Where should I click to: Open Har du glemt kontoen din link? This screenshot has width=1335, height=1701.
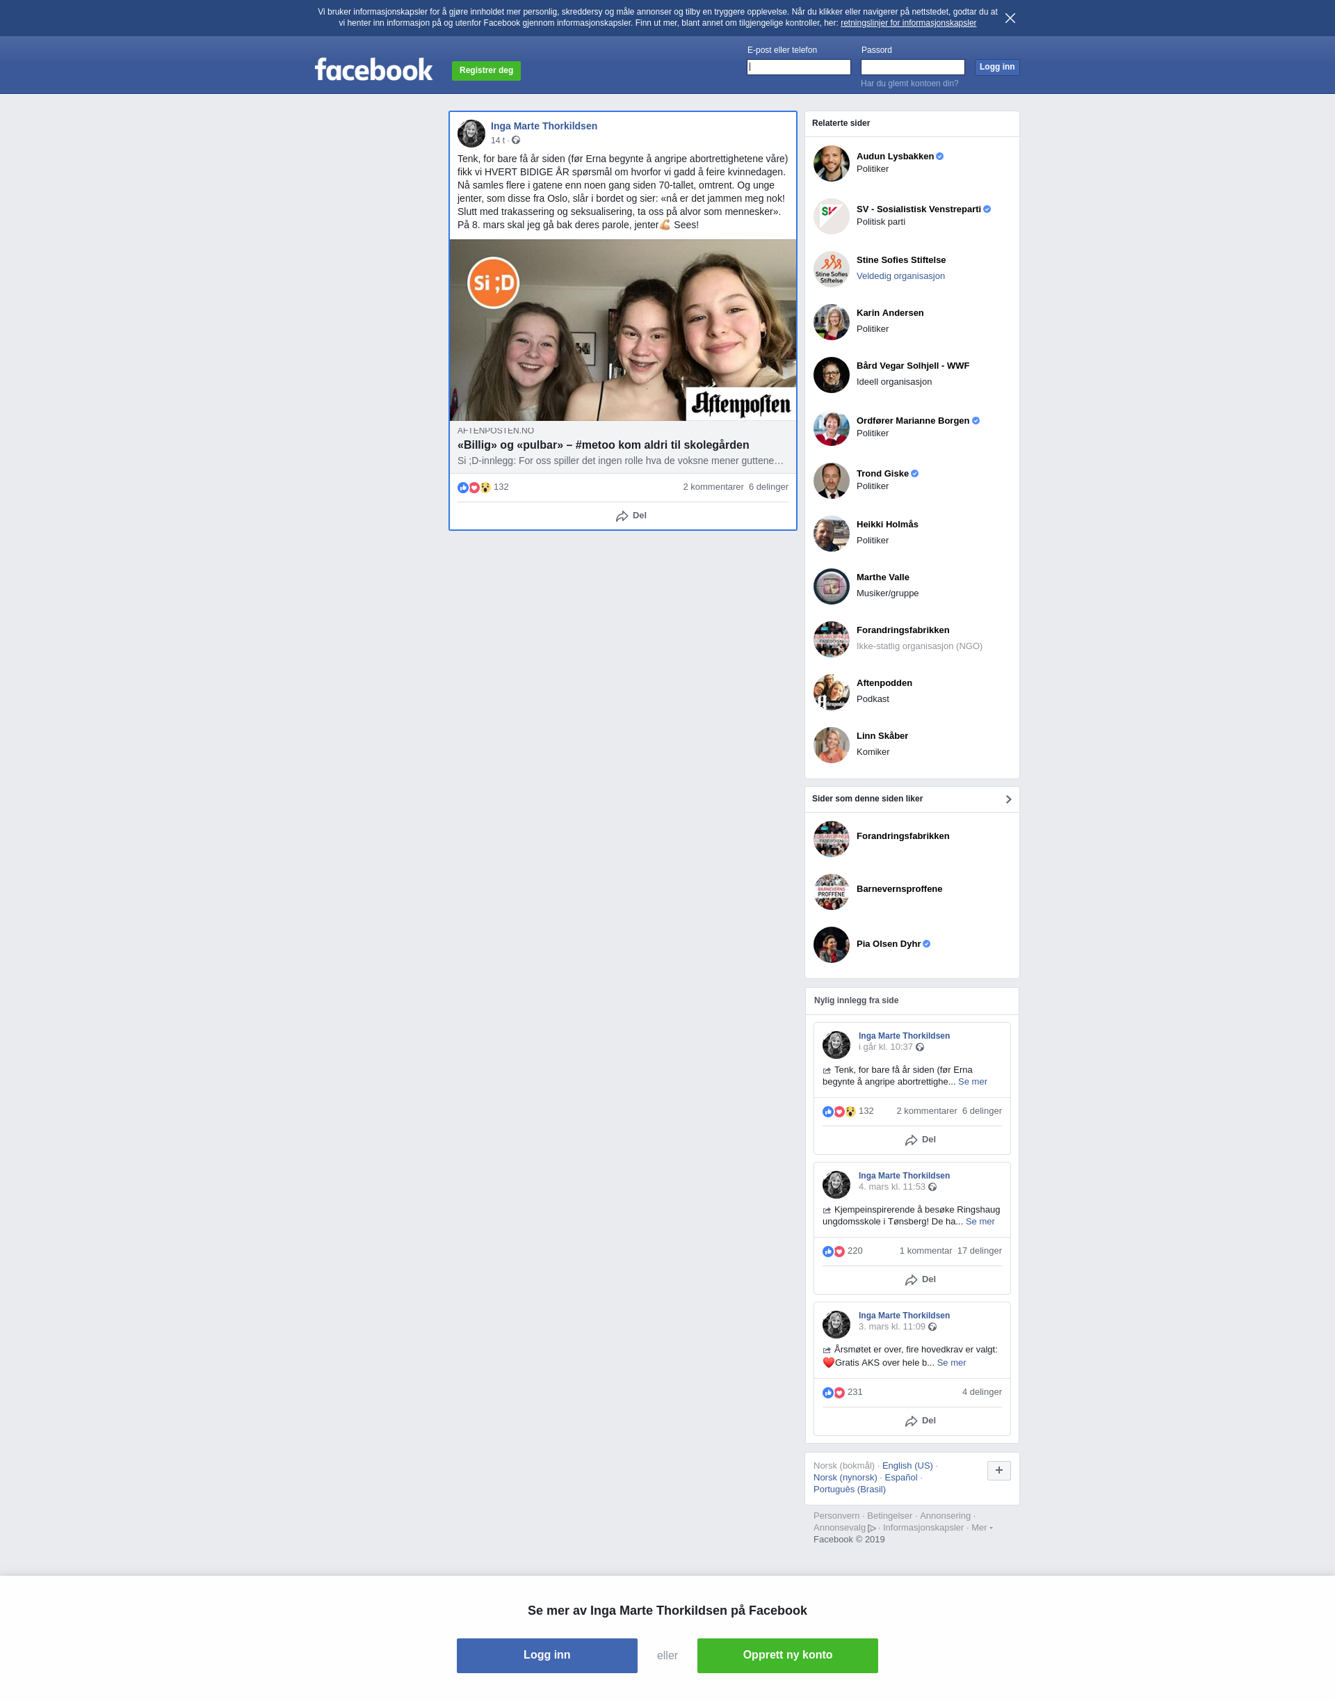[909, 83]
